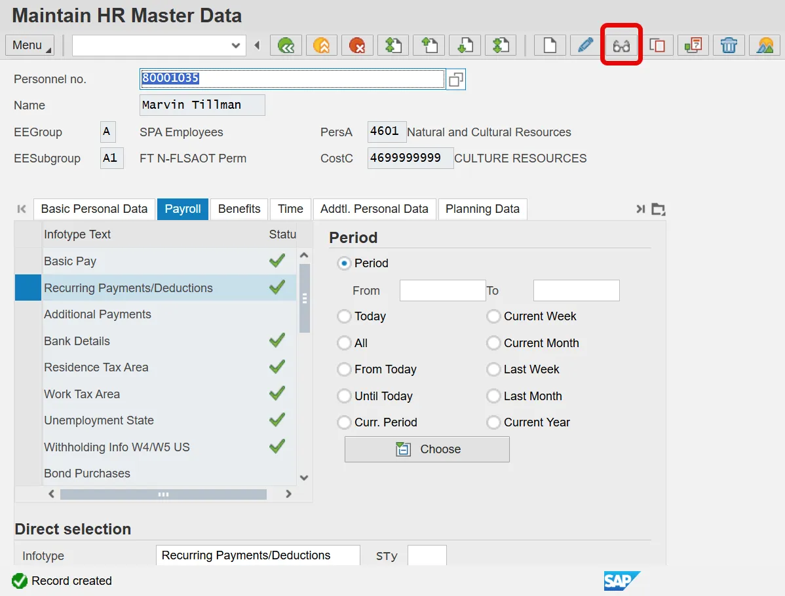Click the green Back arrow icon
The height and width of the screenshot is (596, 785).
(x=286, y=45)
